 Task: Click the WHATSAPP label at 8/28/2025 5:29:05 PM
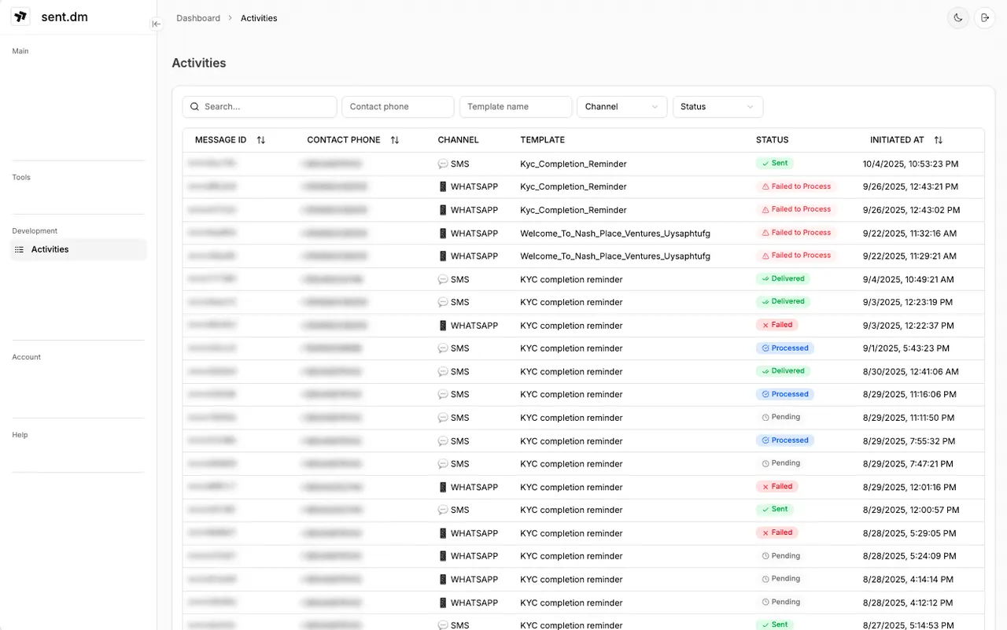(474, 533)
